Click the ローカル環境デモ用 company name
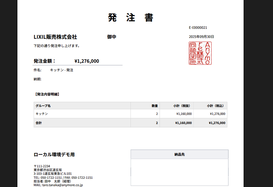The height and width of the screenshot is (187, 273). tap(54, 155)
